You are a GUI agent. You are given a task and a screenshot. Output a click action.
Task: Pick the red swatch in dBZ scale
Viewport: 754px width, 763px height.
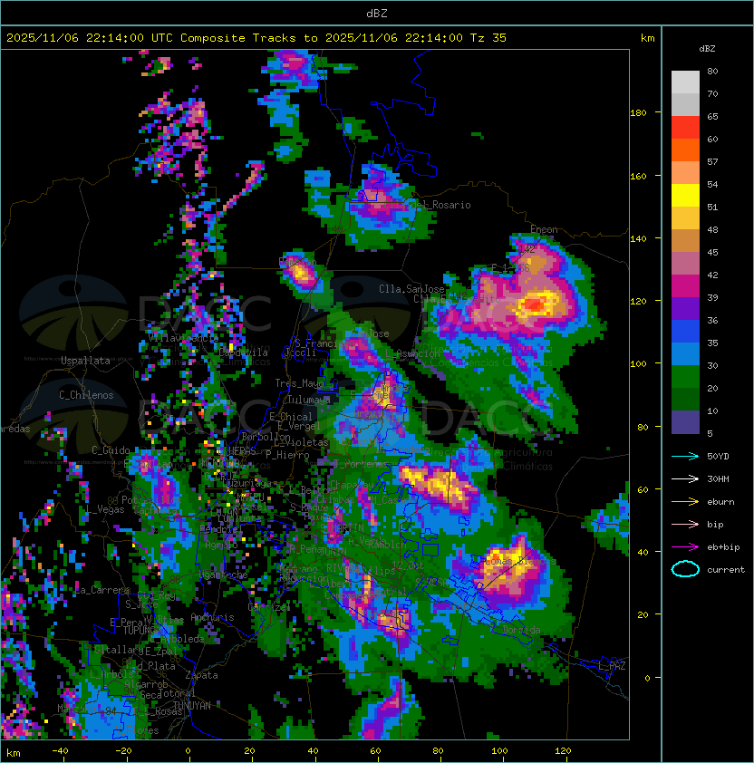click(x=685, y=128)
